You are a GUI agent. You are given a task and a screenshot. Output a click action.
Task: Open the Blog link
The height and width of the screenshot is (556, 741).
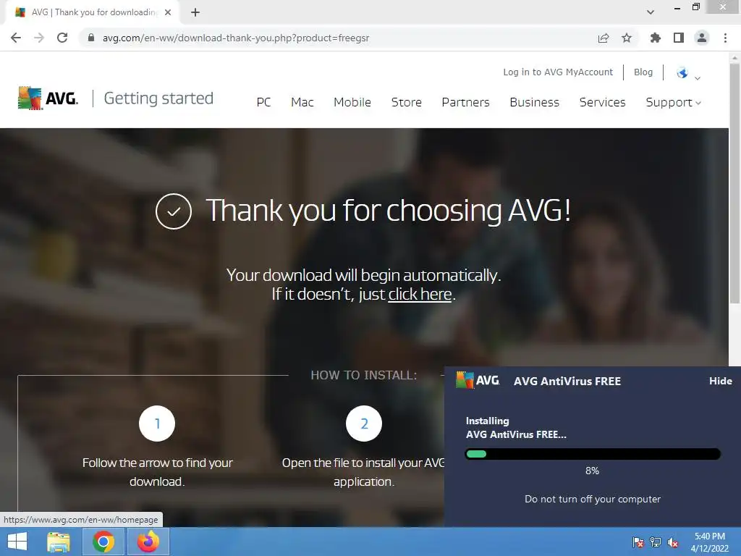[x=643, y=72]
